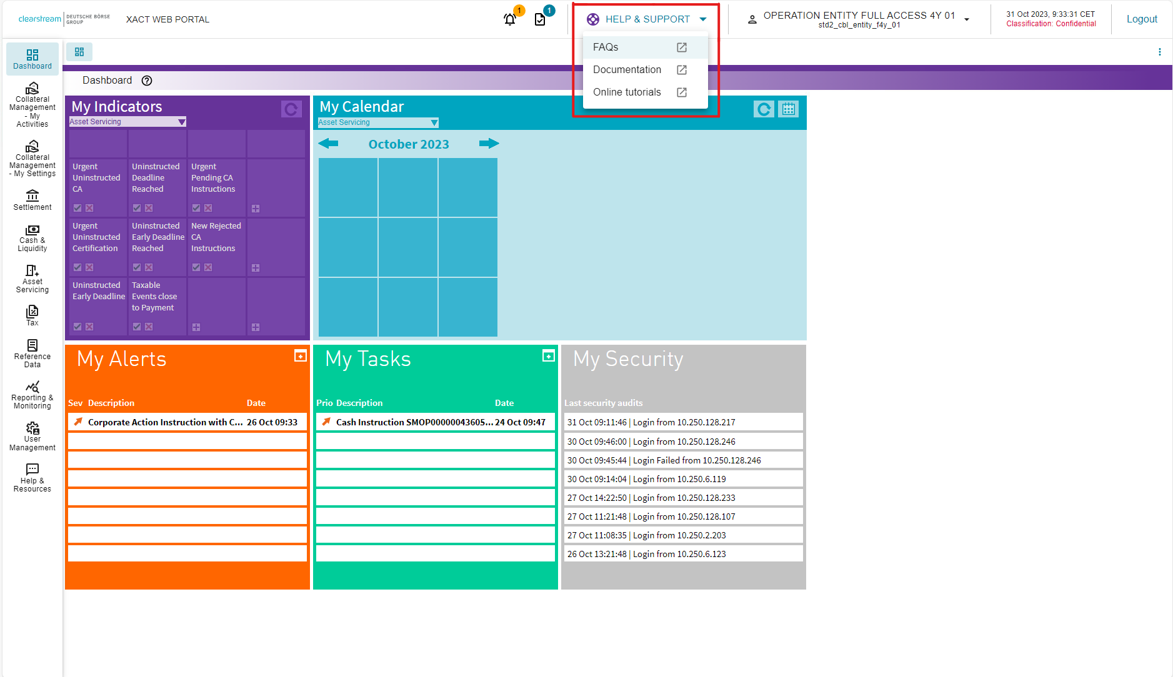Screen dimensions: 1173x677
Task: Choose Online tutorials in the help menu
Action: pos(627,92)
